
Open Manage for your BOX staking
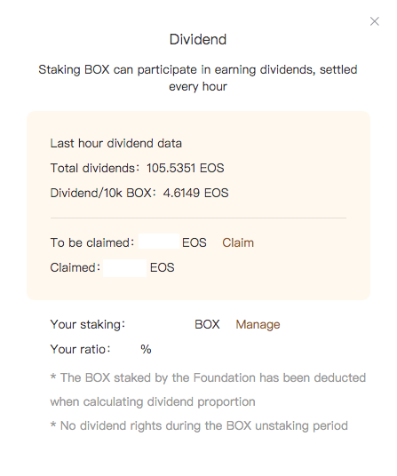tap(258, 324)
